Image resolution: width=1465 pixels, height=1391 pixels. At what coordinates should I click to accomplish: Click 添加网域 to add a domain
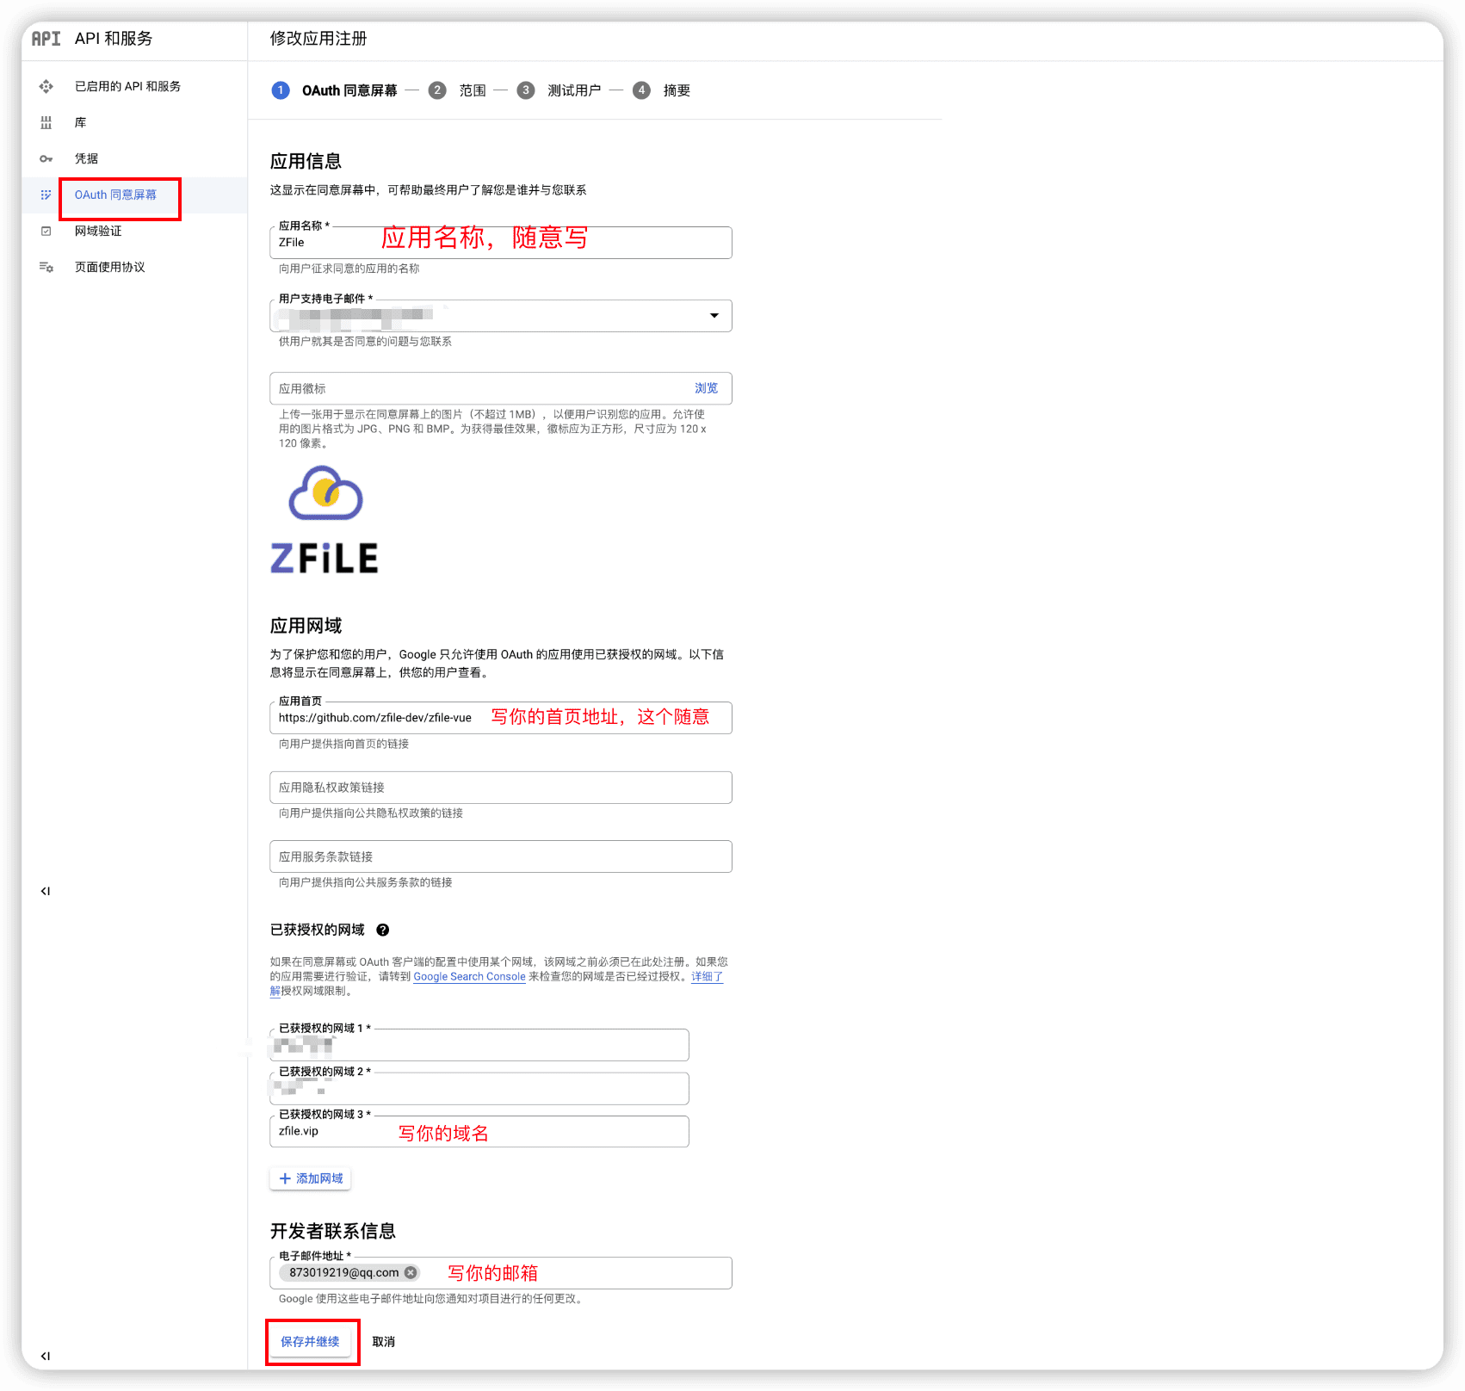pyautogui.click(x=311, y=1178)
